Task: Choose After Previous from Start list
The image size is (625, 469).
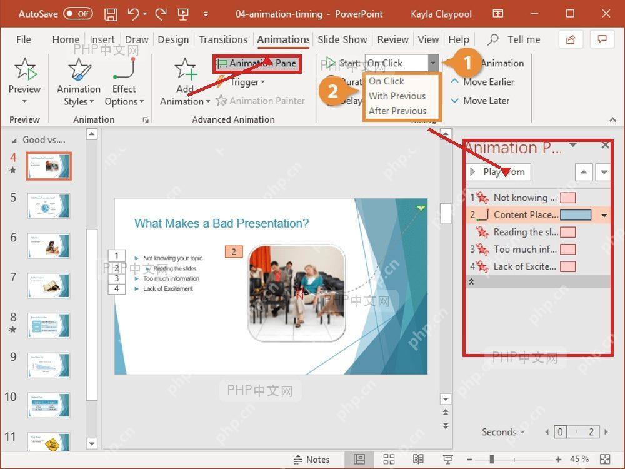Action: tap(397, 111)
